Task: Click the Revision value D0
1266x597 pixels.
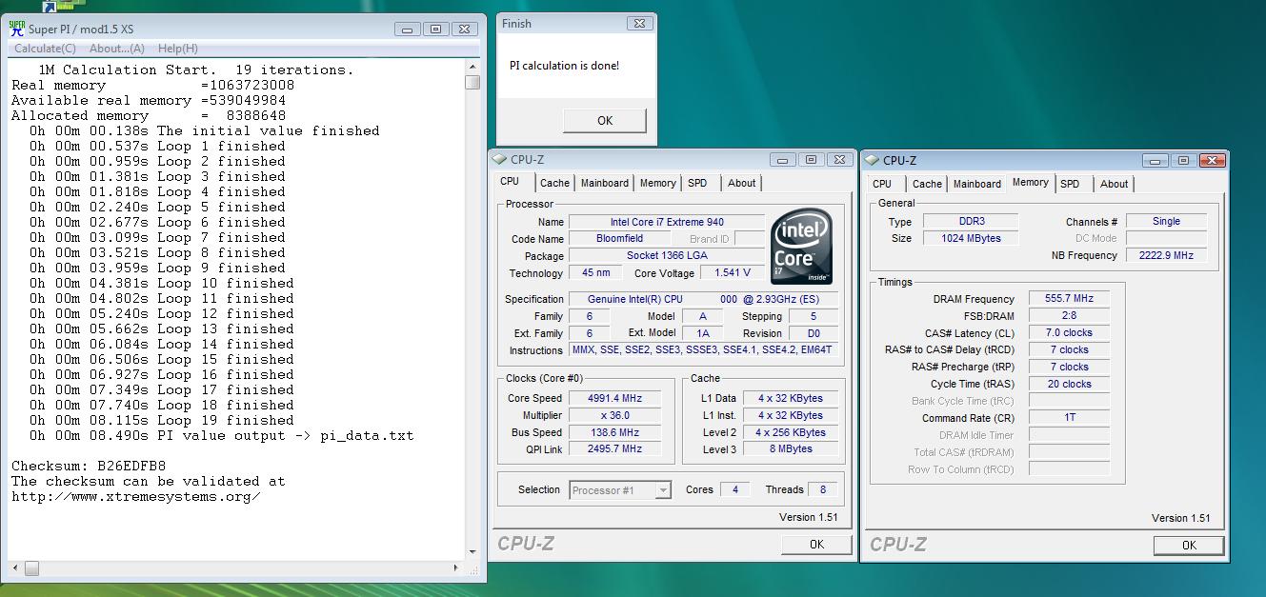Action: [x=814, y=333]
